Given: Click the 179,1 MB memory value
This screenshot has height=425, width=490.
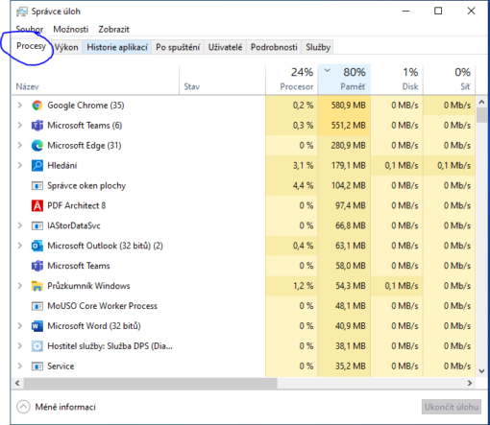Looking at the screenshot, I should [349, 166].
